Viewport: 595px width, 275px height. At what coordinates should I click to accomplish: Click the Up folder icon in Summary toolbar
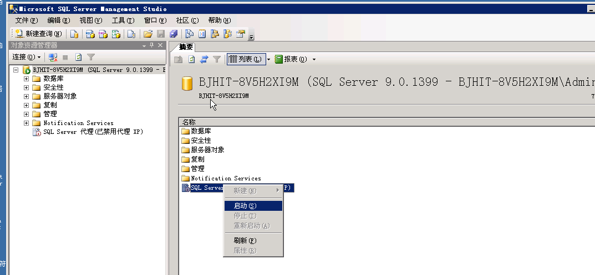(179, 59)
